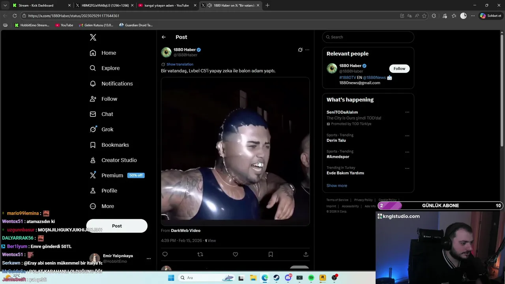Viewport: 505px width, 284px height.
Task: Open Grok in X sidebar
Action: coord(101,129)
